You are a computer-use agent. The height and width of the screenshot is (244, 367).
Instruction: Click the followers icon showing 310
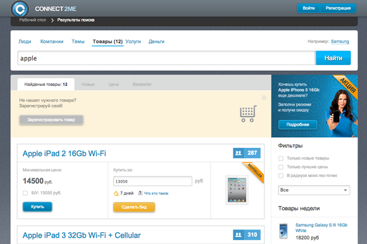[x=239, y=235]
